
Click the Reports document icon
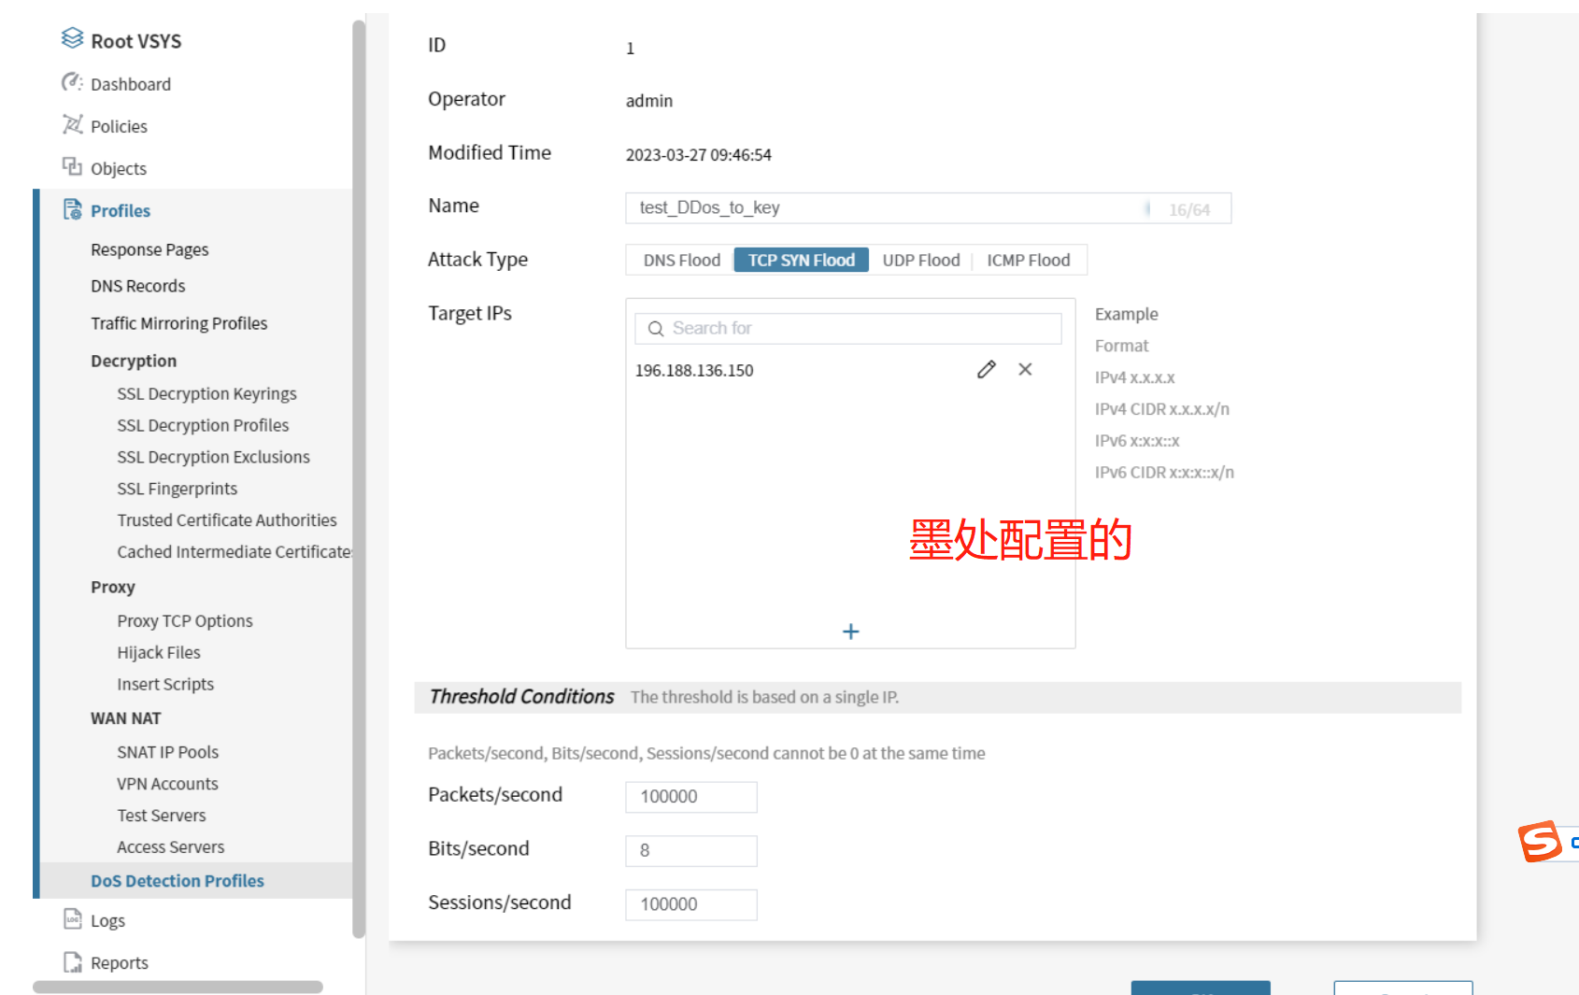tap(72, 961)
